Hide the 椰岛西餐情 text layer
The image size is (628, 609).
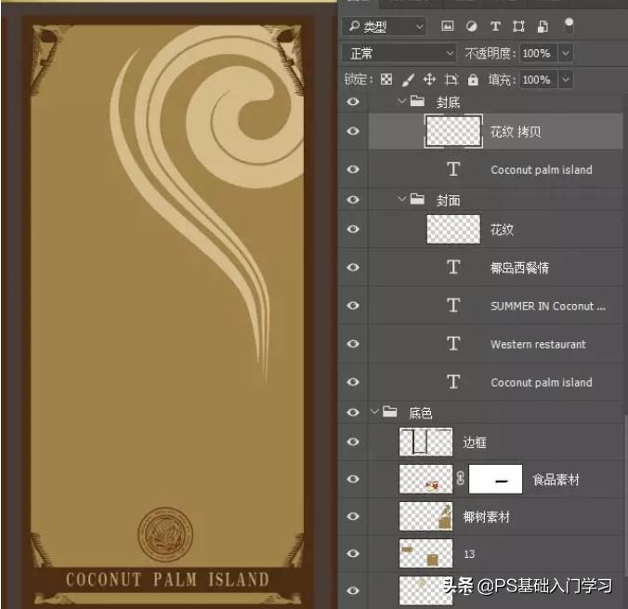[353, 268]
